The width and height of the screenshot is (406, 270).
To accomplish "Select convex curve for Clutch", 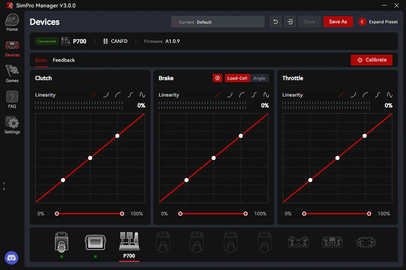I will 118,95.
